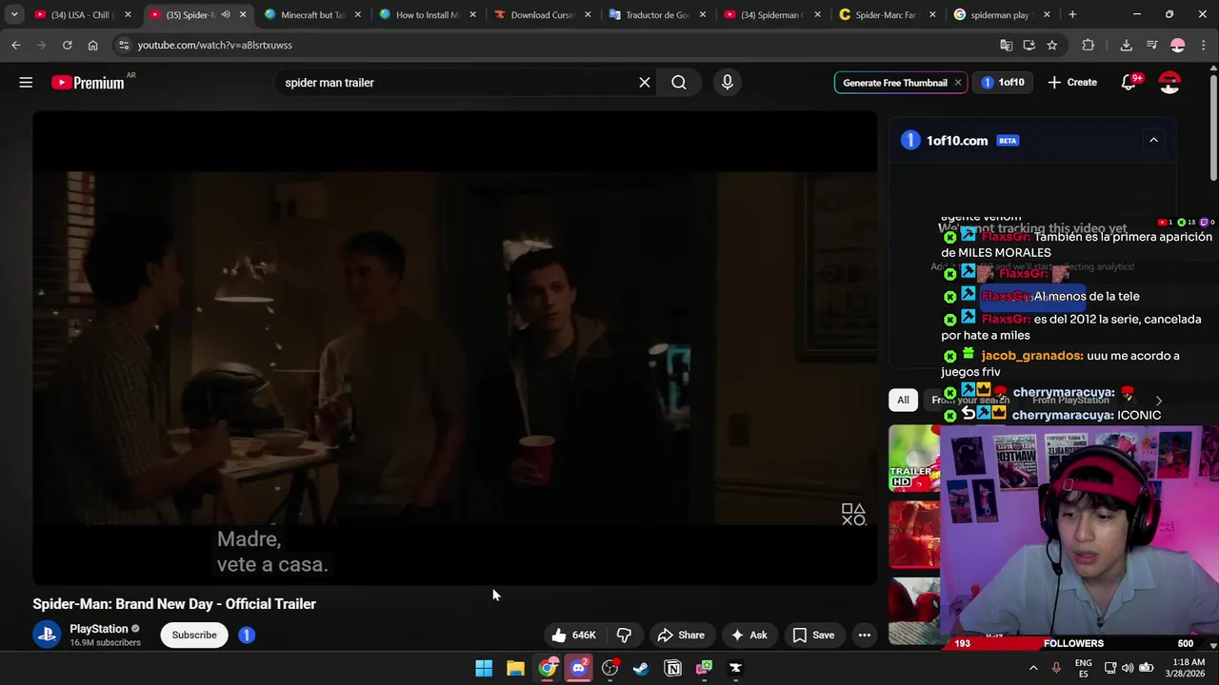Open File Explorer from taskbar
The image size is (1219, 685).
pos(515,668)
